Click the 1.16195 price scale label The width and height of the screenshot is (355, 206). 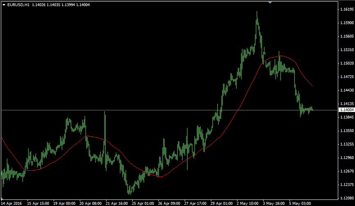coord(347,9)
